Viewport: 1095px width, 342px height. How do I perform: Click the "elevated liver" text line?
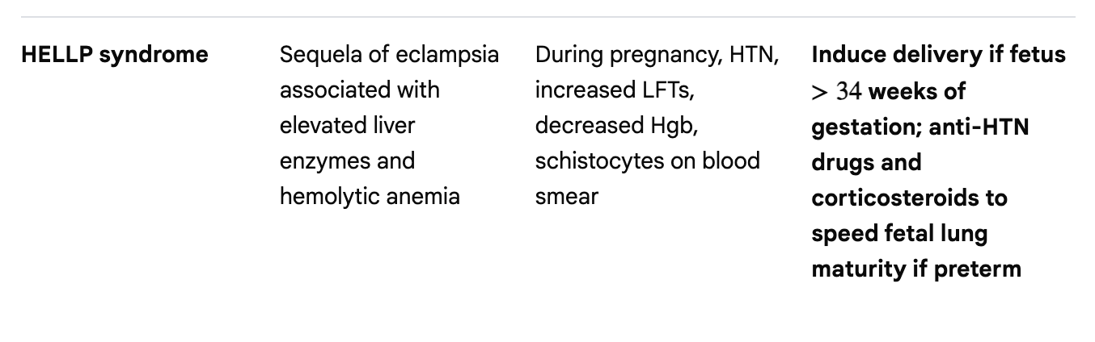[x=347, y=125]
